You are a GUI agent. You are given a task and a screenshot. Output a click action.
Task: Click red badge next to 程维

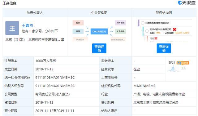(156, 38)
